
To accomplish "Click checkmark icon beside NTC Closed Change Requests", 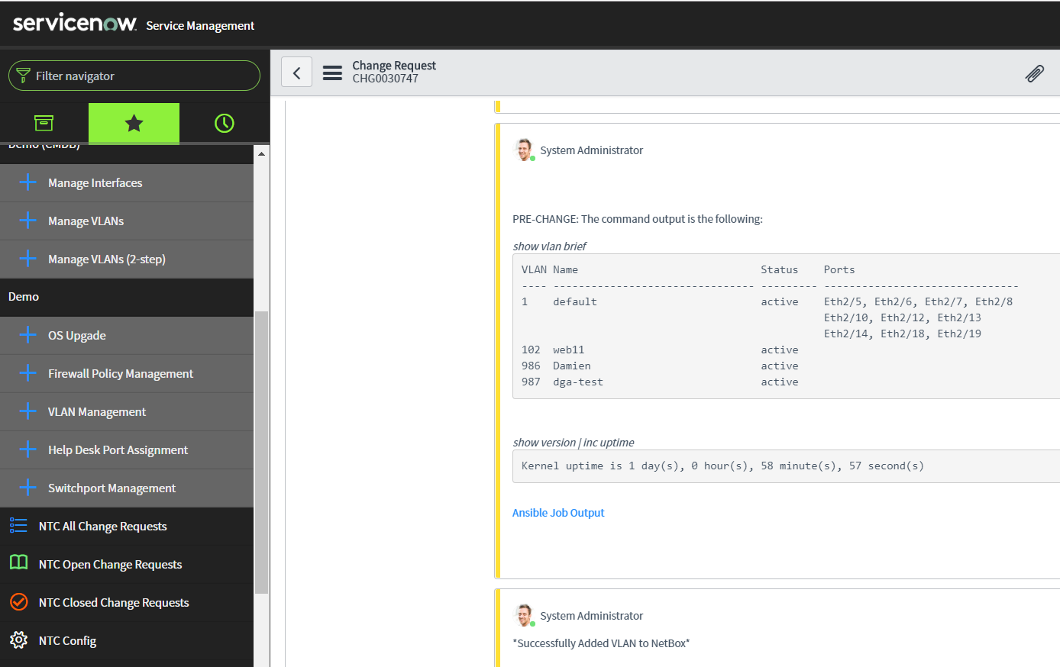I will point(18,602).
